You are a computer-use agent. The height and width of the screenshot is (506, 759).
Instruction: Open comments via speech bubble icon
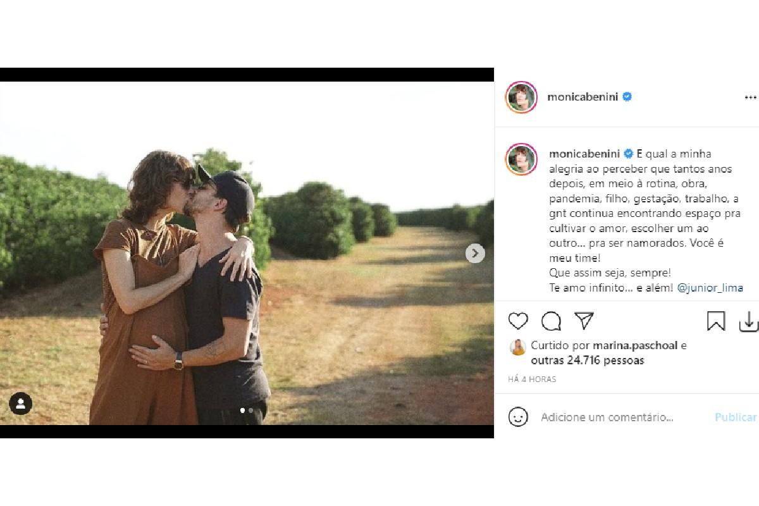551,321
